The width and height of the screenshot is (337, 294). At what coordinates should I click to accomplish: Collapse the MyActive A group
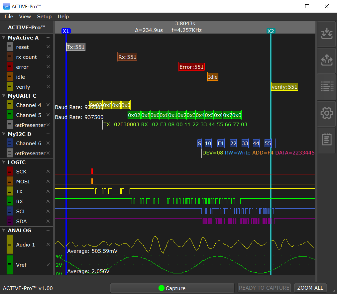click(4, 38)
